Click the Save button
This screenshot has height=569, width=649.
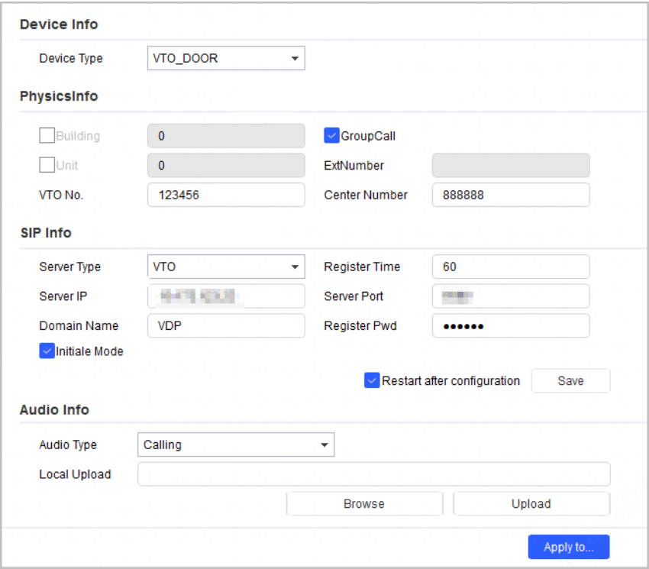click(570, 380)
